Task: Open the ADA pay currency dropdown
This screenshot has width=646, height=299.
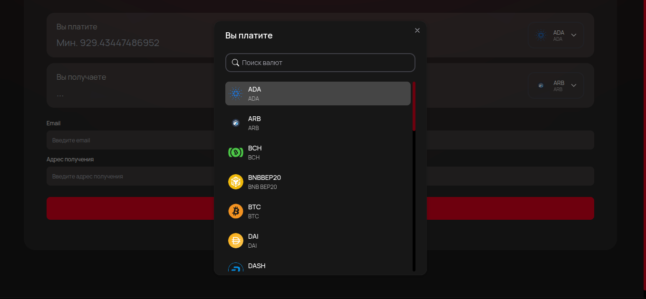Action: (556, 35)
